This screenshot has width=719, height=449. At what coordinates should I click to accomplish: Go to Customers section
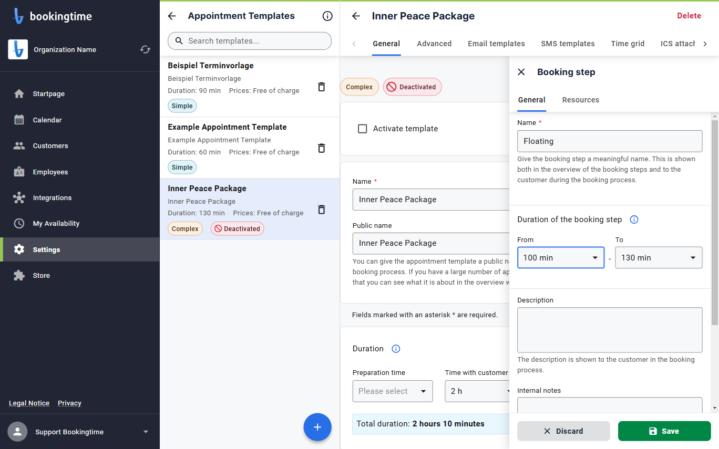coord(50,146)
